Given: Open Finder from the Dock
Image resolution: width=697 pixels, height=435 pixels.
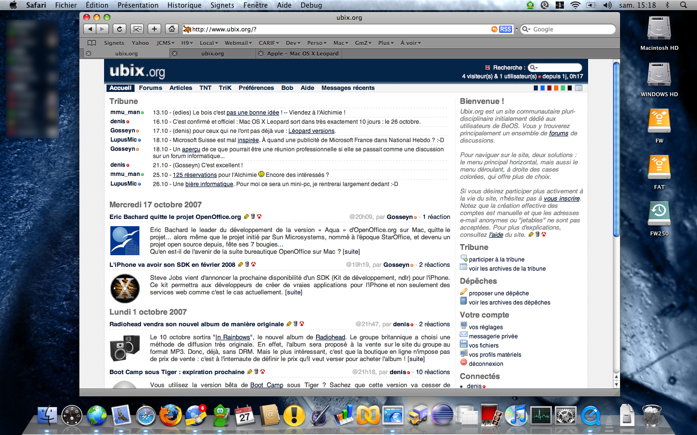Looking at the screenshot, I should tap(47, 415).
